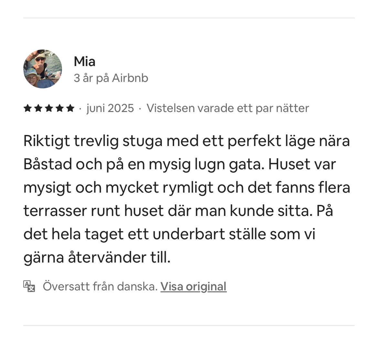Open Mia's profile photo

coord(43,69)
